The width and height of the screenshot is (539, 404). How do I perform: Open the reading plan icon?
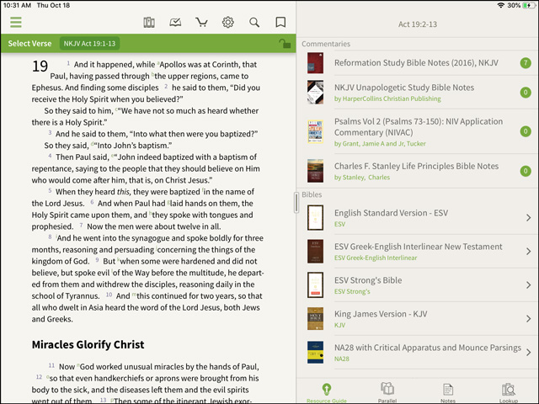tap(175, 23)
